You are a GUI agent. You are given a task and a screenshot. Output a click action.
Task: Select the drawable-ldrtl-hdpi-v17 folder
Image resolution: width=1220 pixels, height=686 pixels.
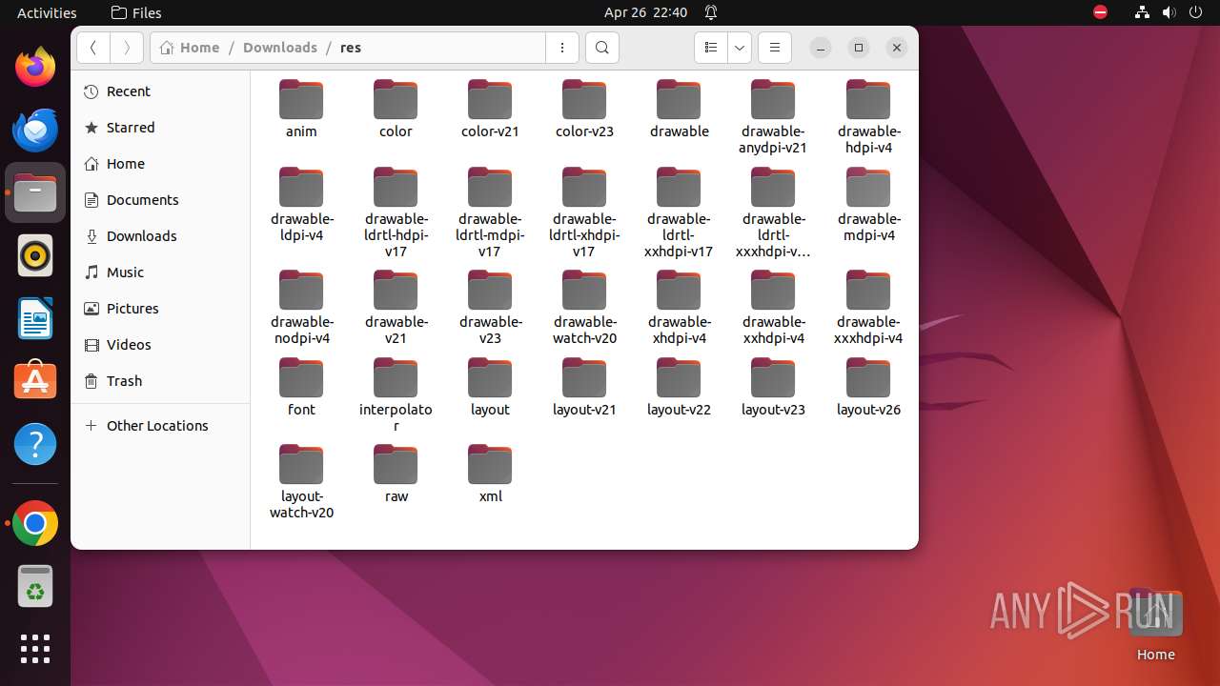396,213
